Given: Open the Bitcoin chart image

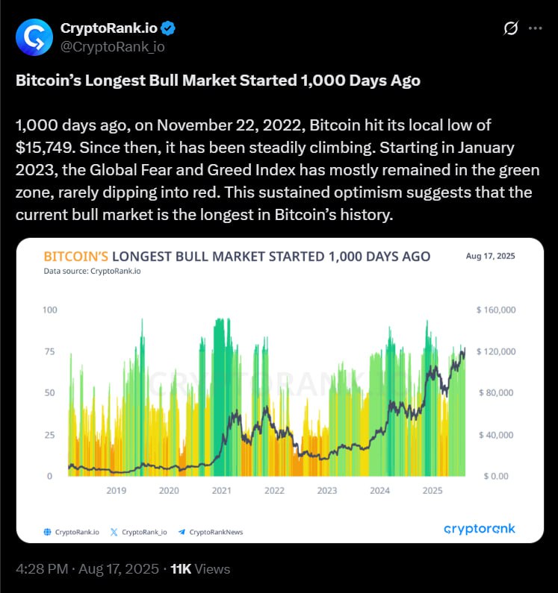Looking at the screenshot, I should pyautogui.click(x=280, y=390).
